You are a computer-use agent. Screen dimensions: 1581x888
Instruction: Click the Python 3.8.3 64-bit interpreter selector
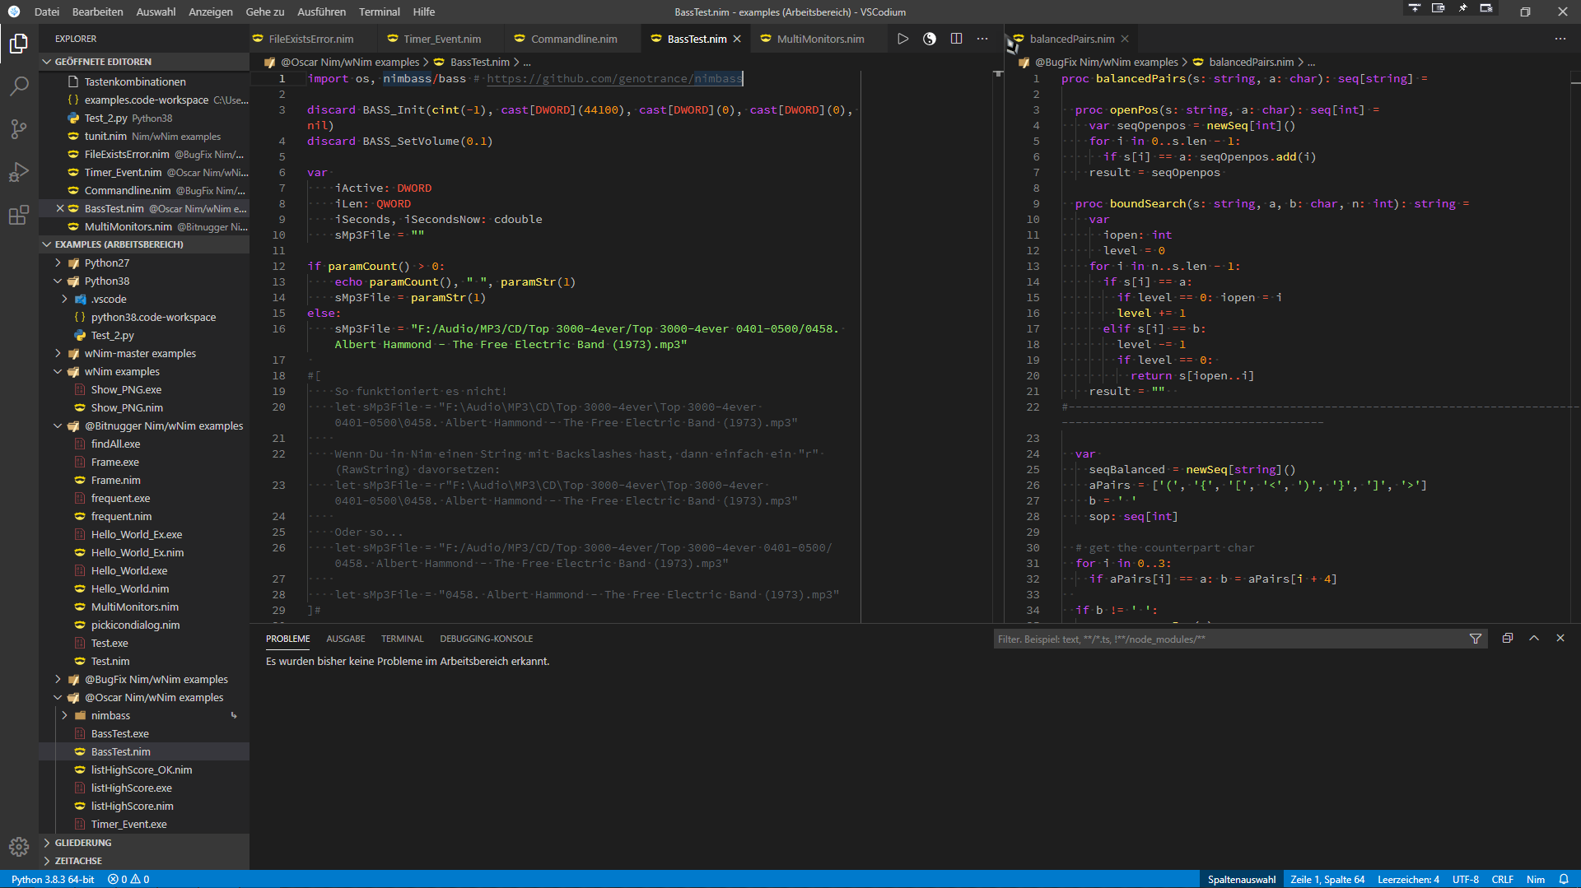tap(53, 879)
